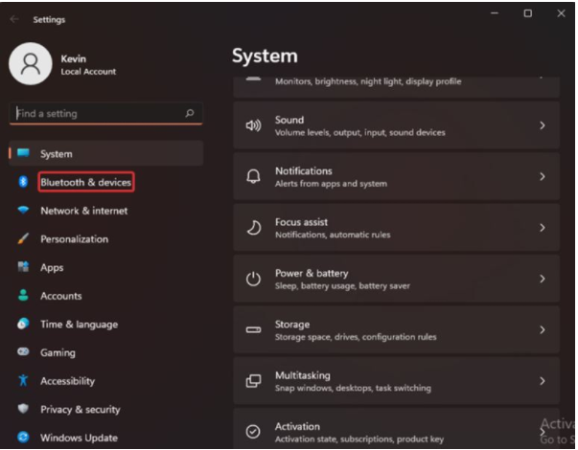Go back using the back arrow

click(14, 18)
